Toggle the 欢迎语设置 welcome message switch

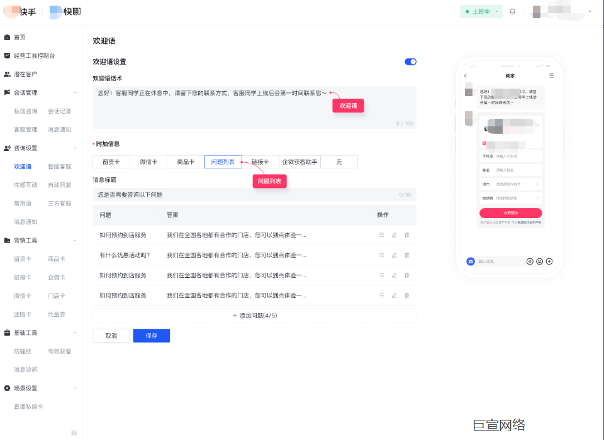click(410, 62)
